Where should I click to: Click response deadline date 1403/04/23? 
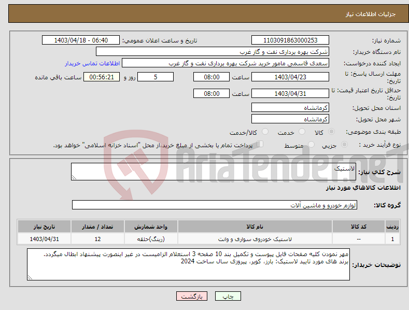290,77
